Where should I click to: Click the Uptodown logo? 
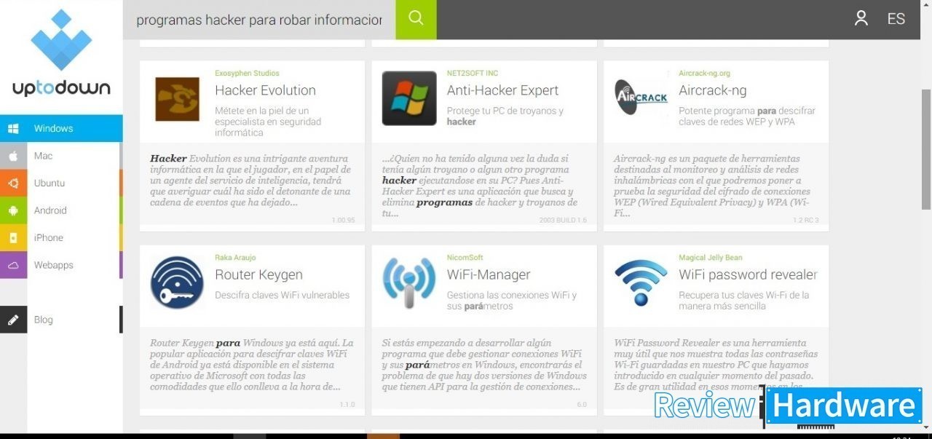[x=61, y=53]
